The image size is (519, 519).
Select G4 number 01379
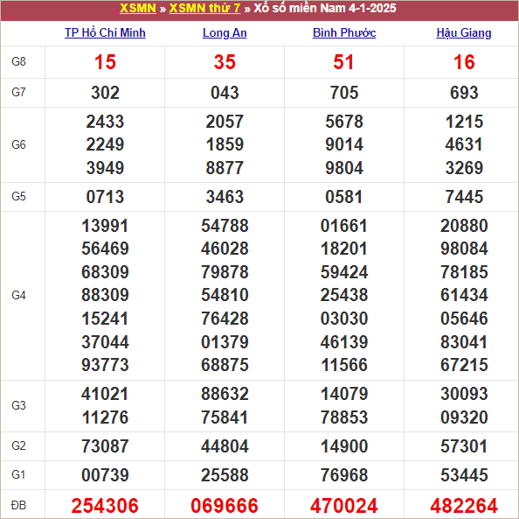pyautogui.click(x=225, y=342)
